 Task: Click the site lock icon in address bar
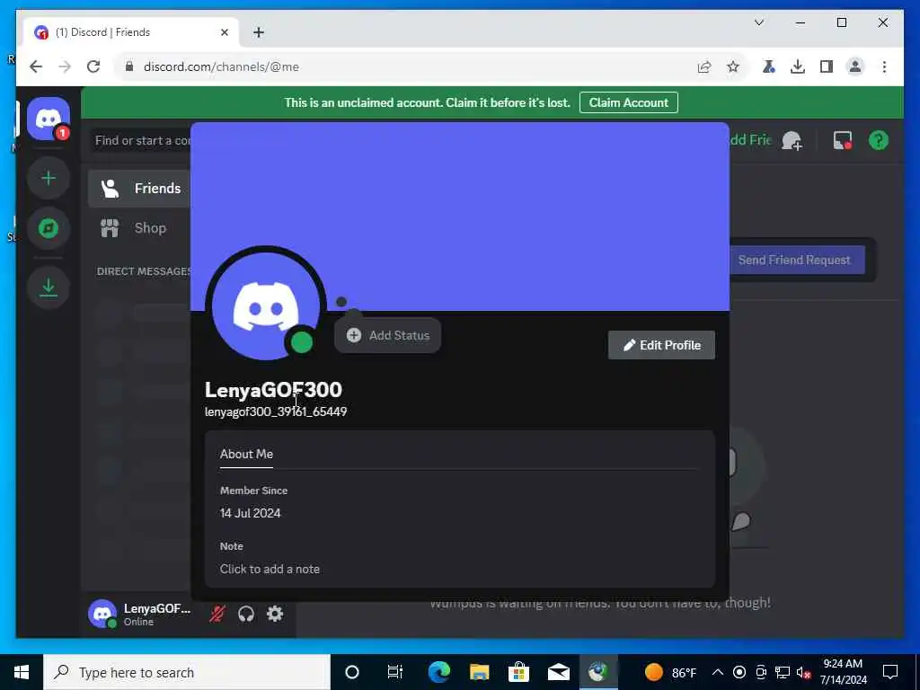pos(129,66)
